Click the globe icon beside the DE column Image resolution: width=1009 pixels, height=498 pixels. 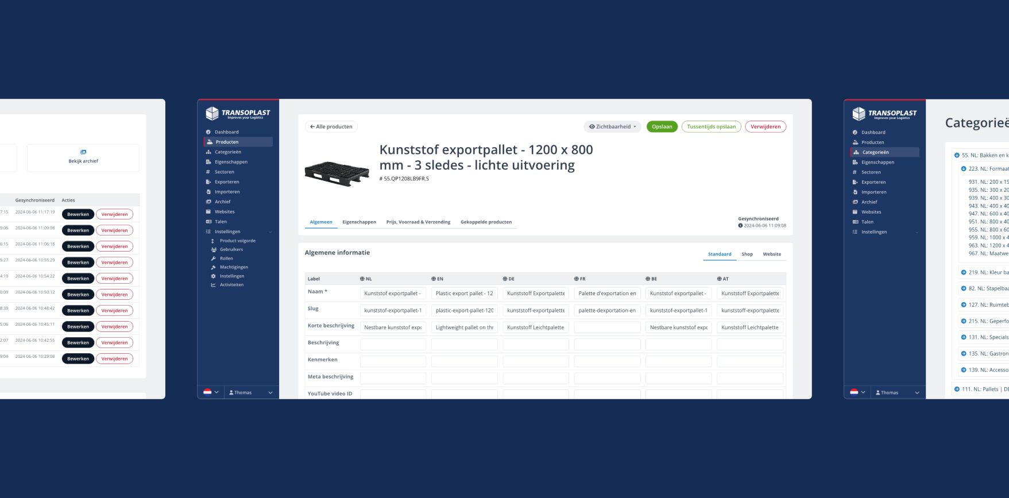point(505,279)
